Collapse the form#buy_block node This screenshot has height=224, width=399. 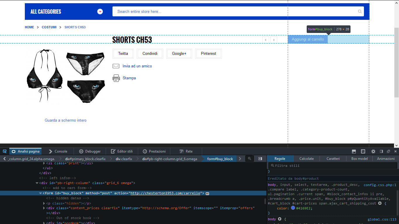pyautogui.click(x=41, y=193)
